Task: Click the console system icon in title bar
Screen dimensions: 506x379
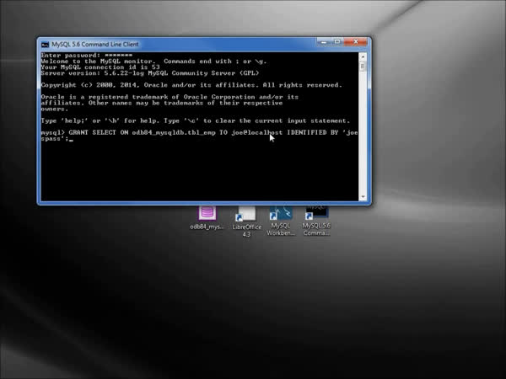Action: pos(46,45)
